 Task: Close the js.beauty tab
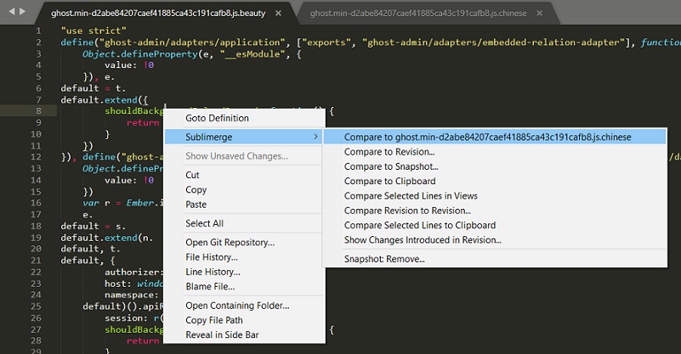click(278, 14)
